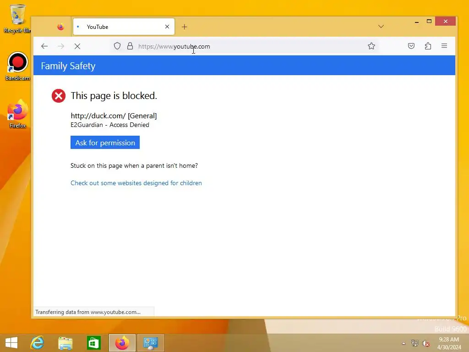The width and height of the screenshot is (469, 352).
Task: Minimize the Firefox window
Action: coord(417,22)
